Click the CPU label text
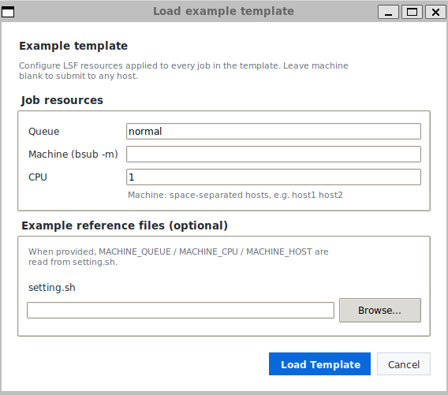The image size is (448, 395). (38, 177)
